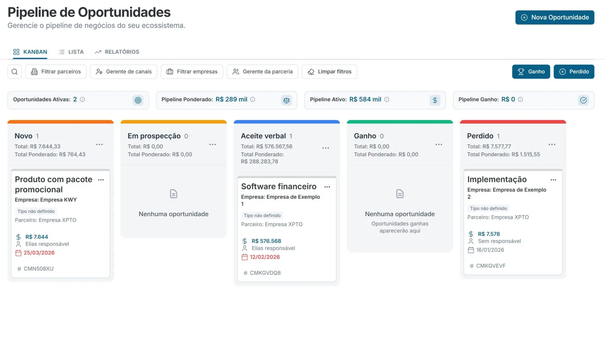Open the Aceite verbal column options menu
This screenshot has width=605, height=349.
coord(326,148)
